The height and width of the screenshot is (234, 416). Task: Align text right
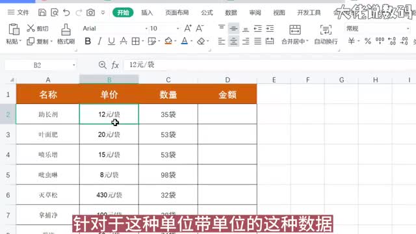pos(246,41)
